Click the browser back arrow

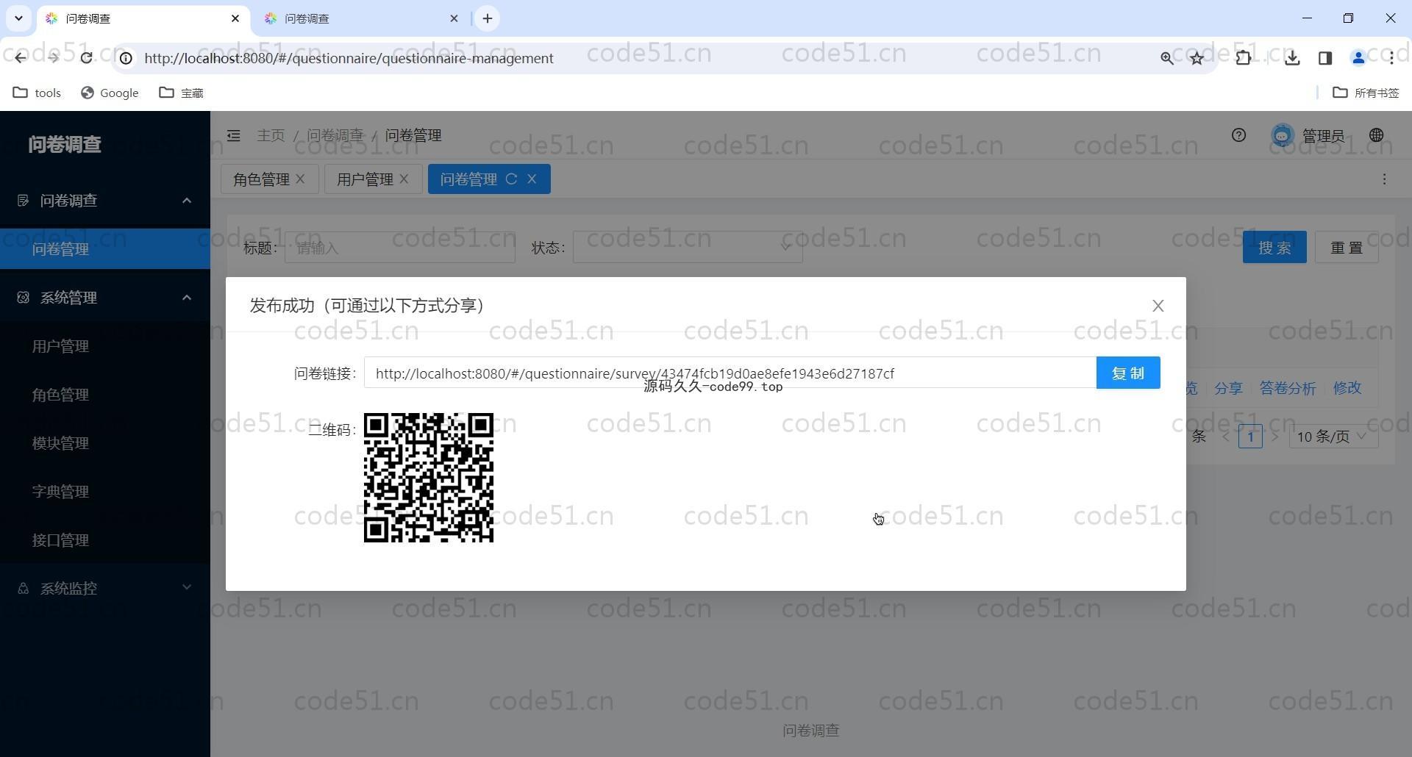[x=20, y=58]
